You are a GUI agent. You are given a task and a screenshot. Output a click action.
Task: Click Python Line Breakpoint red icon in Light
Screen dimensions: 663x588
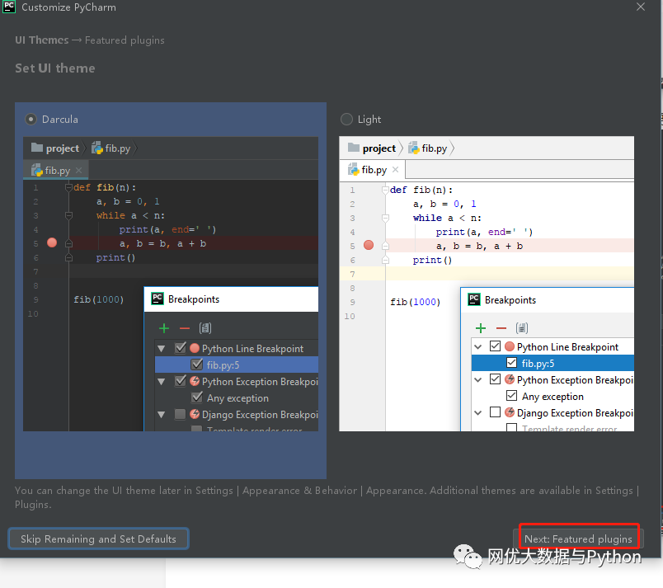point(510,346)
